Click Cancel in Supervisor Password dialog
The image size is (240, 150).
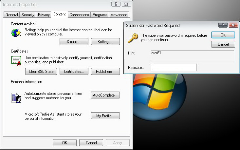tap(223, 44)
